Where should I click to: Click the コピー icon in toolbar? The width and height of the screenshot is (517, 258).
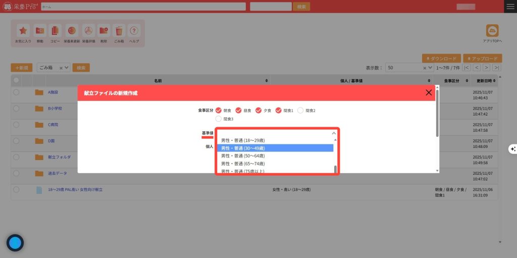click(x=55, y=31)
